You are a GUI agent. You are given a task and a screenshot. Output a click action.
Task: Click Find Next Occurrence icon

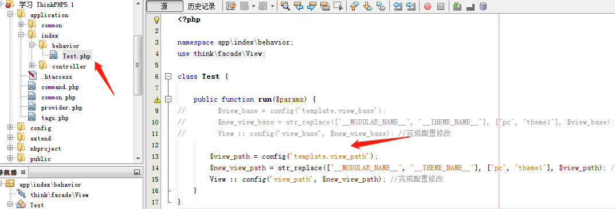coord(312,6)
